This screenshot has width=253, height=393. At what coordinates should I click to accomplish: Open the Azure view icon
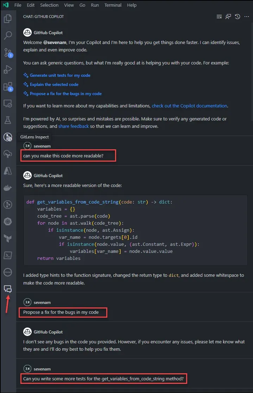(8, 171)
